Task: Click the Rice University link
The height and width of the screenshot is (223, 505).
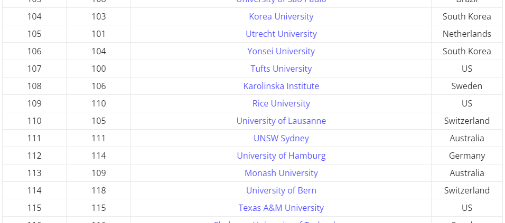Action: tap(281, 103)
